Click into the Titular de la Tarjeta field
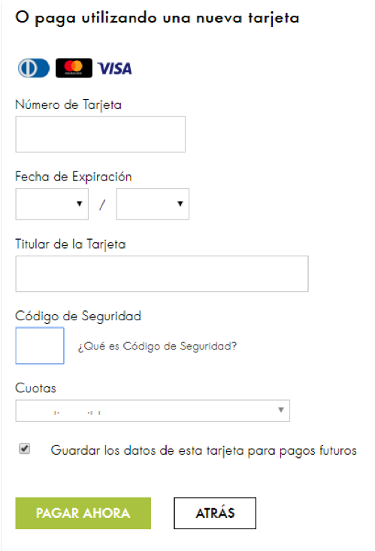The height and width of the screenshot is (551, 375). click(162, 274)
